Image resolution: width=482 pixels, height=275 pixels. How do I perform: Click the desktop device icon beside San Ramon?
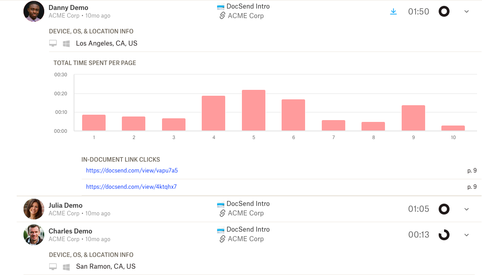(x=53, y=267)
